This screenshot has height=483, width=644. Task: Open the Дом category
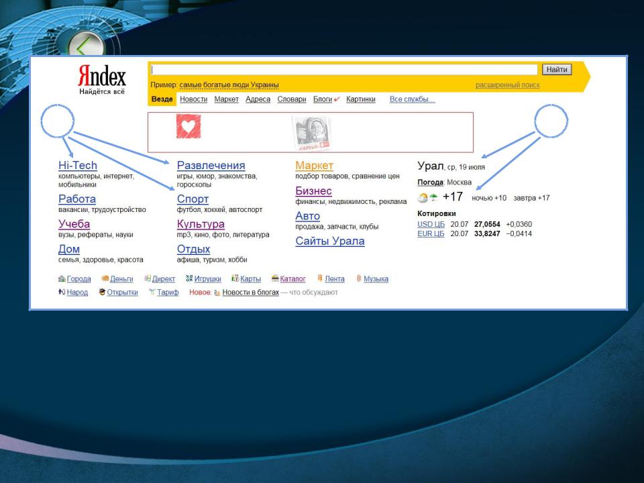pyautogui.click(x=69, y=249)
